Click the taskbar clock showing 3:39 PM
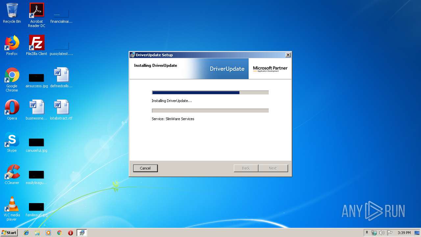Image resolution: width=421 pixels, height=237 pixels. pyautogui.click(x=404, y=233)
